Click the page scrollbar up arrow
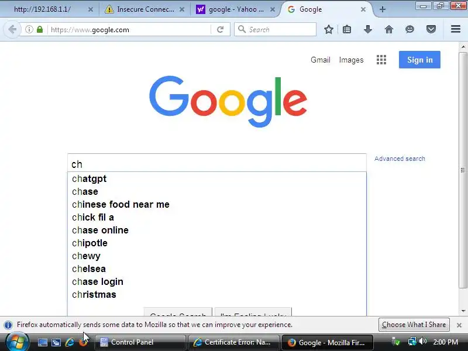This screenshot has height=351, width=468. point(463,47)
